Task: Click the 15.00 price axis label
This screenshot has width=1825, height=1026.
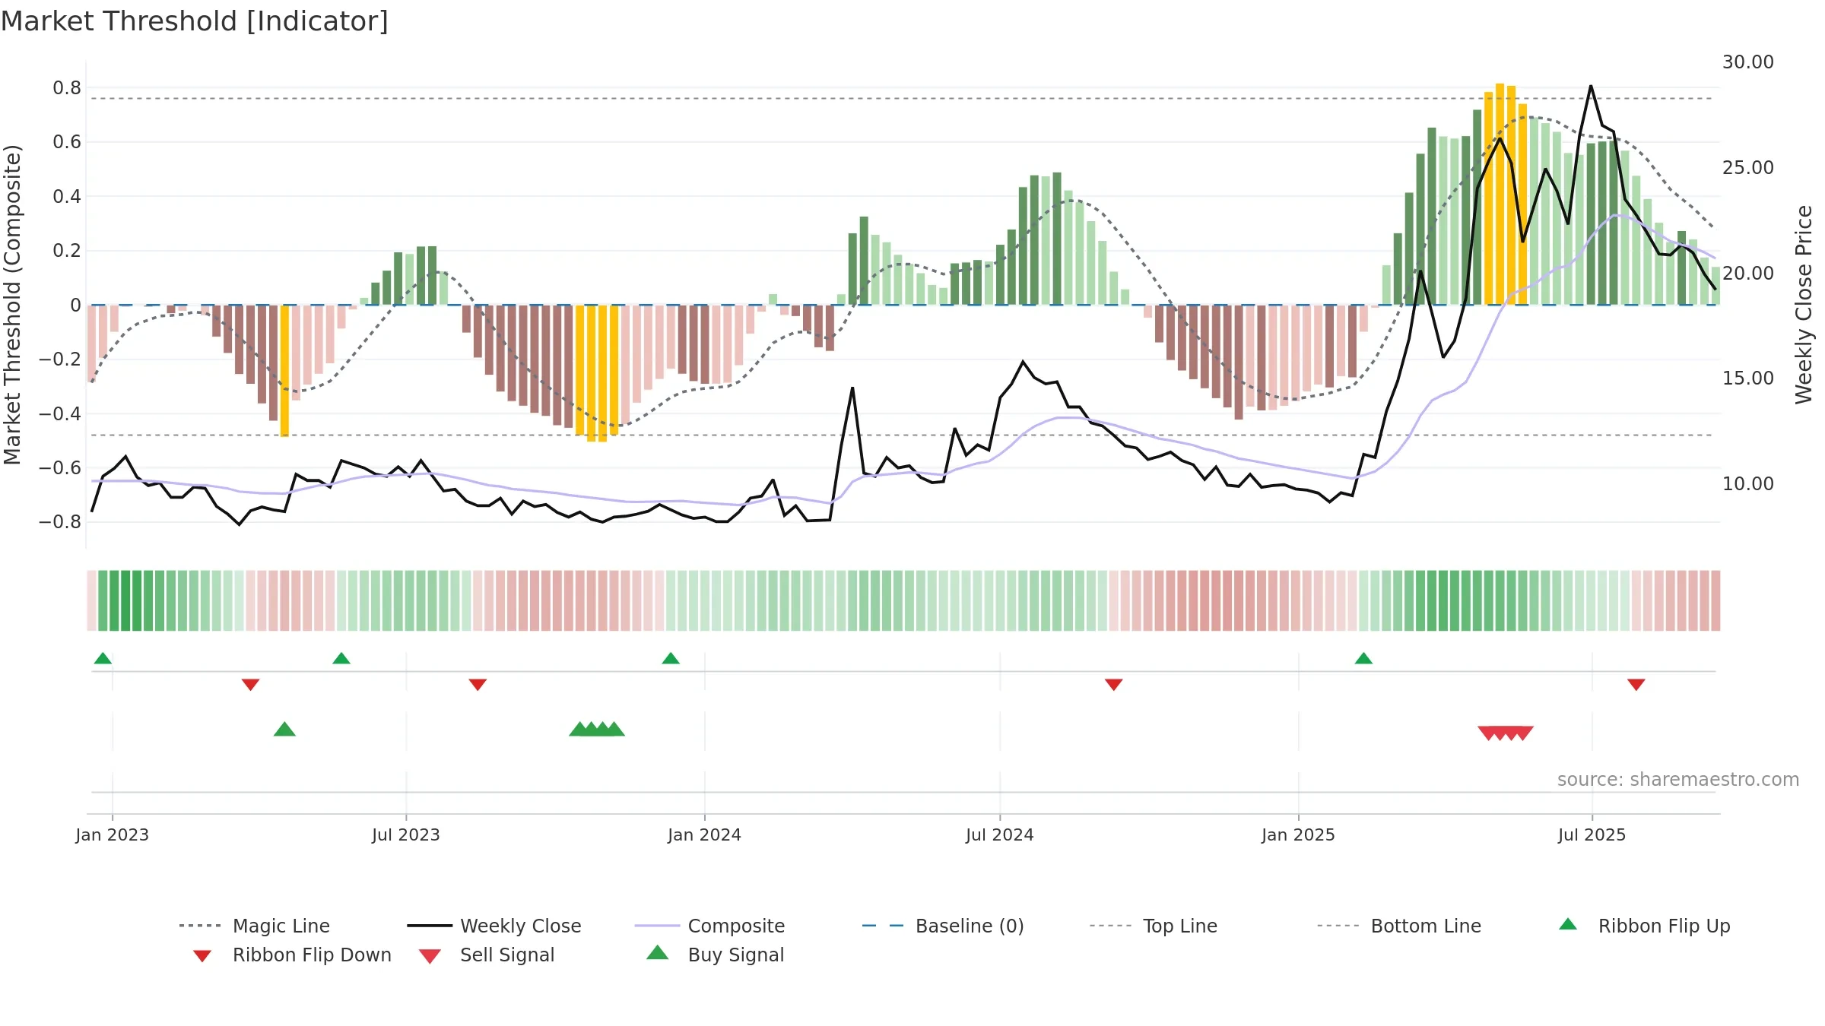Action: click(x=1748, y=378)
